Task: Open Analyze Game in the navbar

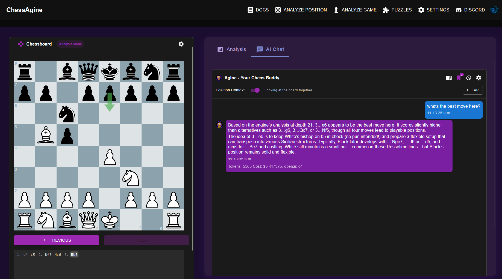Action: point(355,10)
